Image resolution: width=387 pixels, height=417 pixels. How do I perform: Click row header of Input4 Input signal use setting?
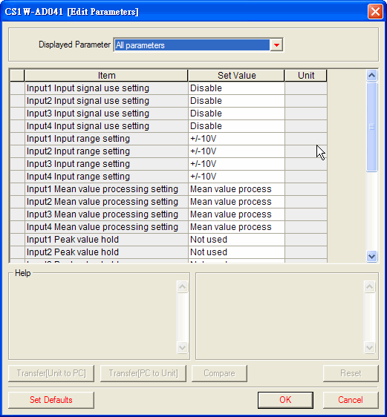[17, 126]
